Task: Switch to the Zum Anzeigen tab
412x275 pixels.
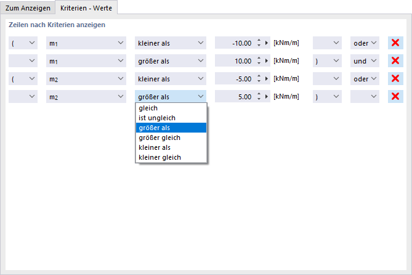Action: (x=28, y=7)
